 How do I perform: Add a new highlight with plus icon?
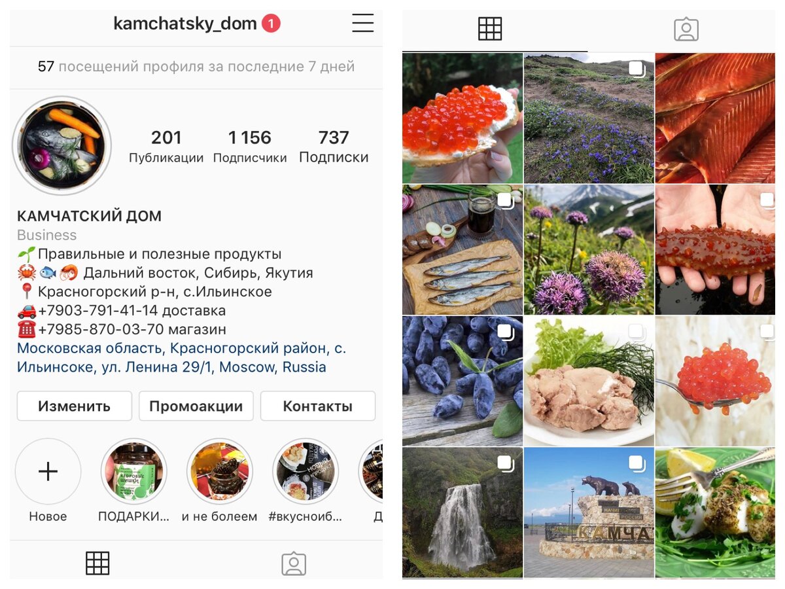(x=48, y=471)
